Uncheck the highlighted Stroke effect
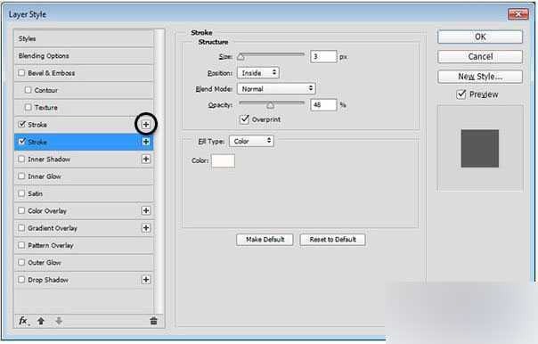The image size is (538, 344). point(22,142)
